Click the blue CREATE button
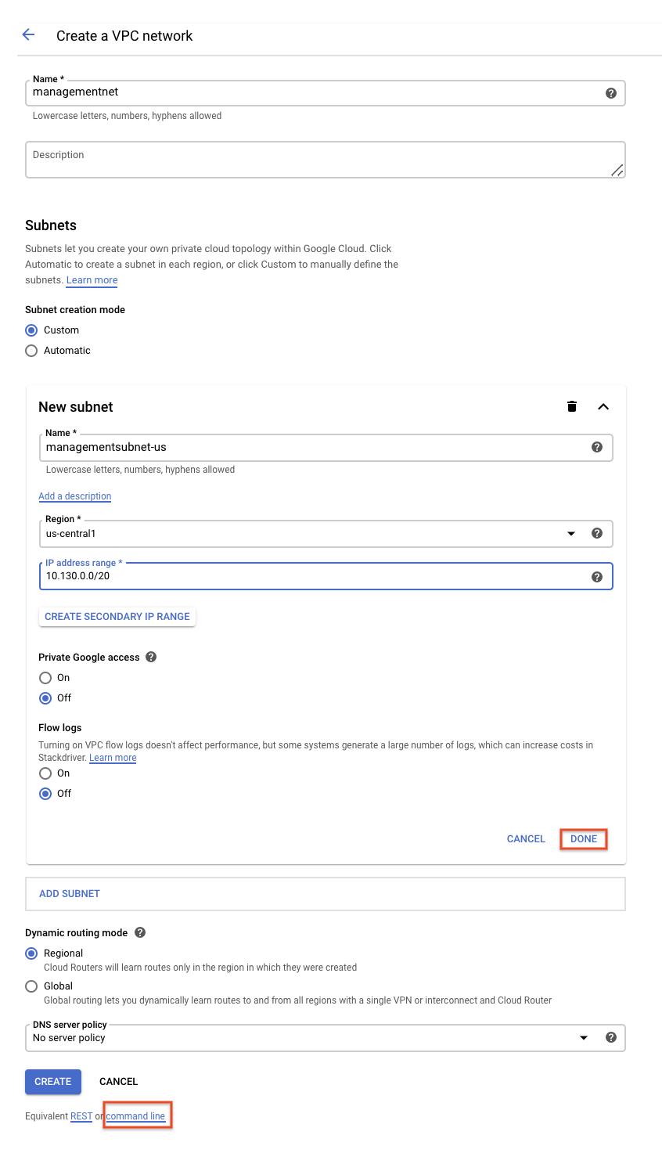This screenshot has height=1157, width=662. coord(53,1082)
